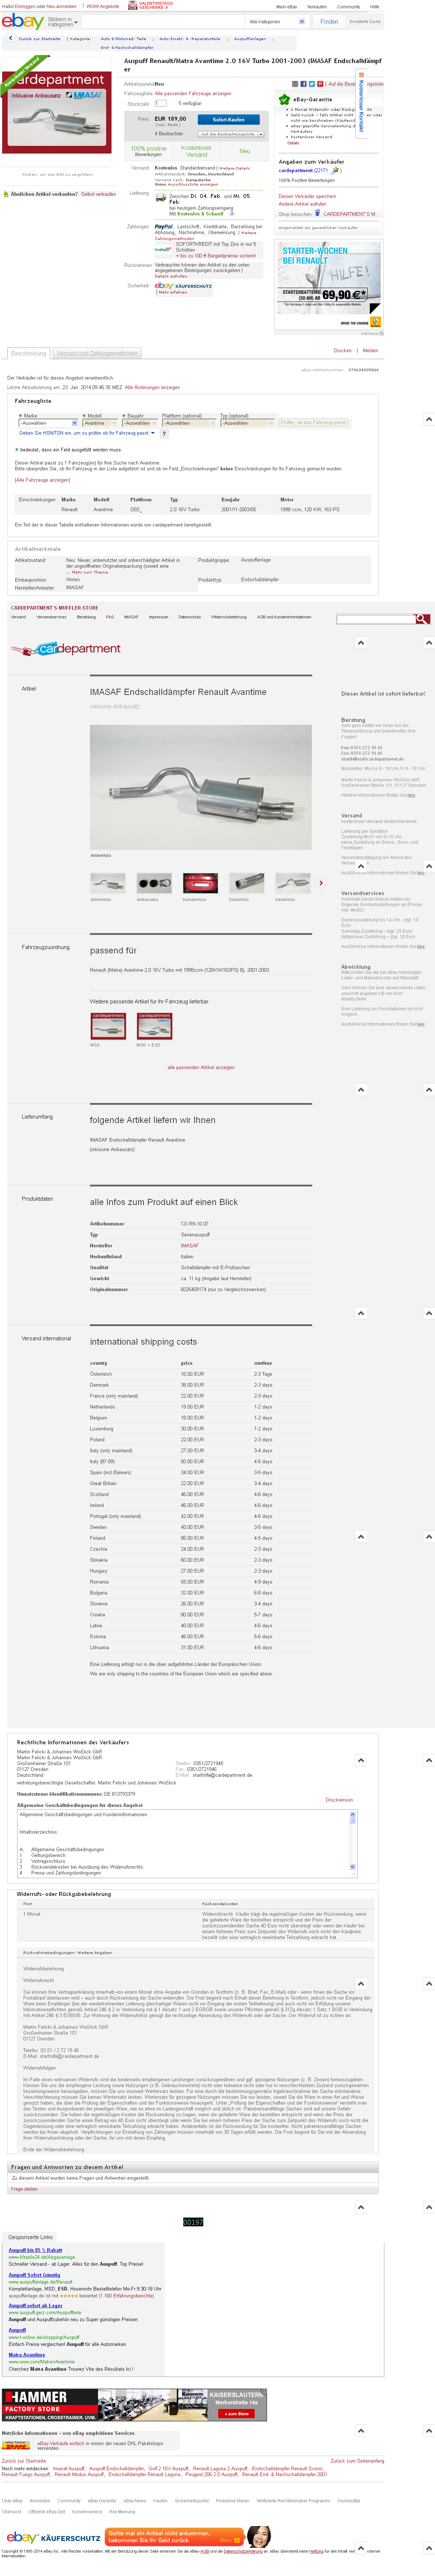Screen dimensions: 435x2576
Task: Open the Marke vehicle dropdown
Action: point(47,423)
